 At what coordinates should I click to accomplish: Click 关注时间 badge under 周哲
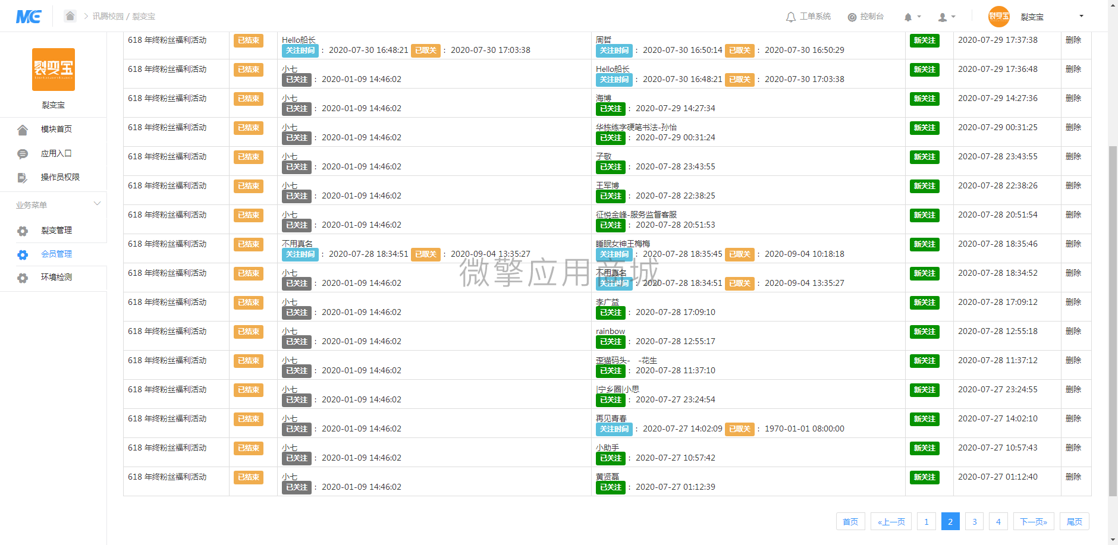tap(614, 51)
